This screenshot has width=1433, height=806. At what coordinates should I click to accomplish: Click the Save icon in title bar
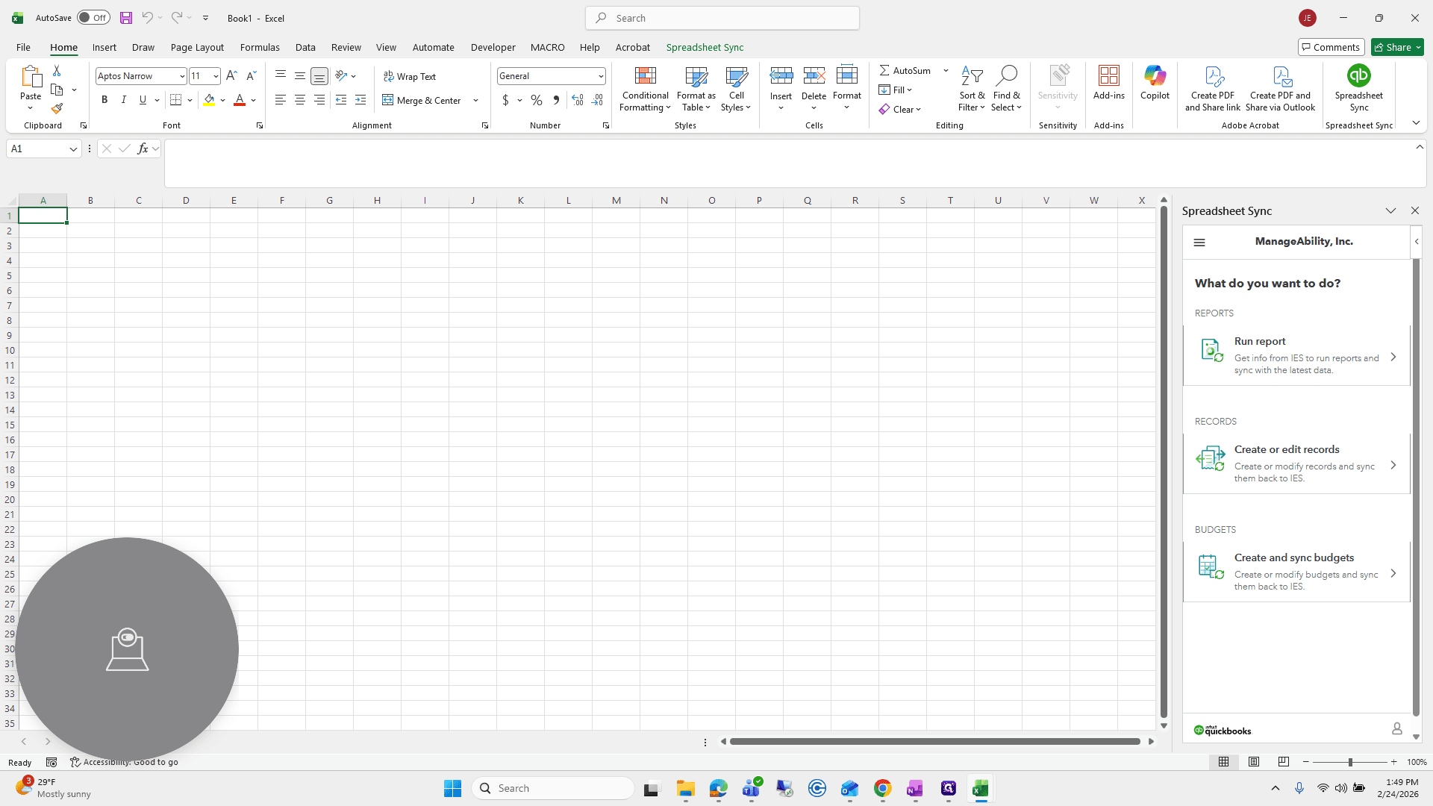[126, 18]
